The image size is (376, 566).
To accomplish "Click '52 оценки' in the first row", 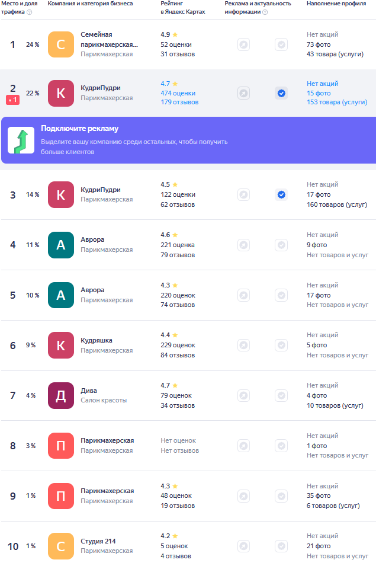I will pos(176,45).
